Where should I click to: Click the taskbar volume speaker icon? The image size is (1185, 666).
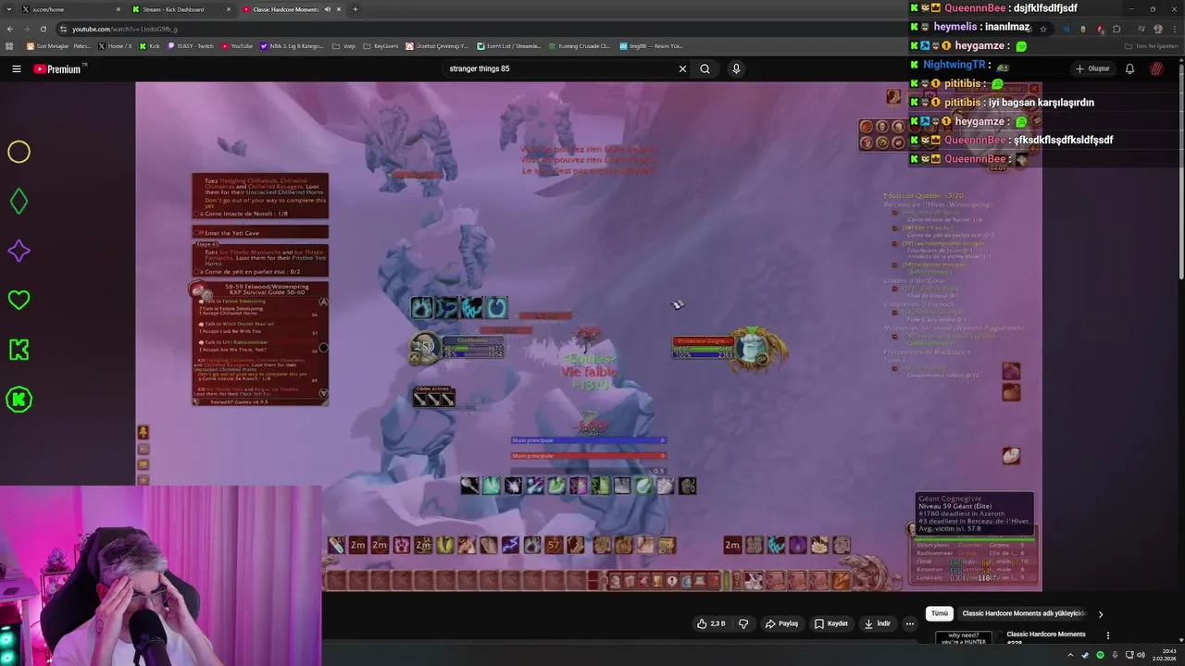click(x=1141, y=655)
